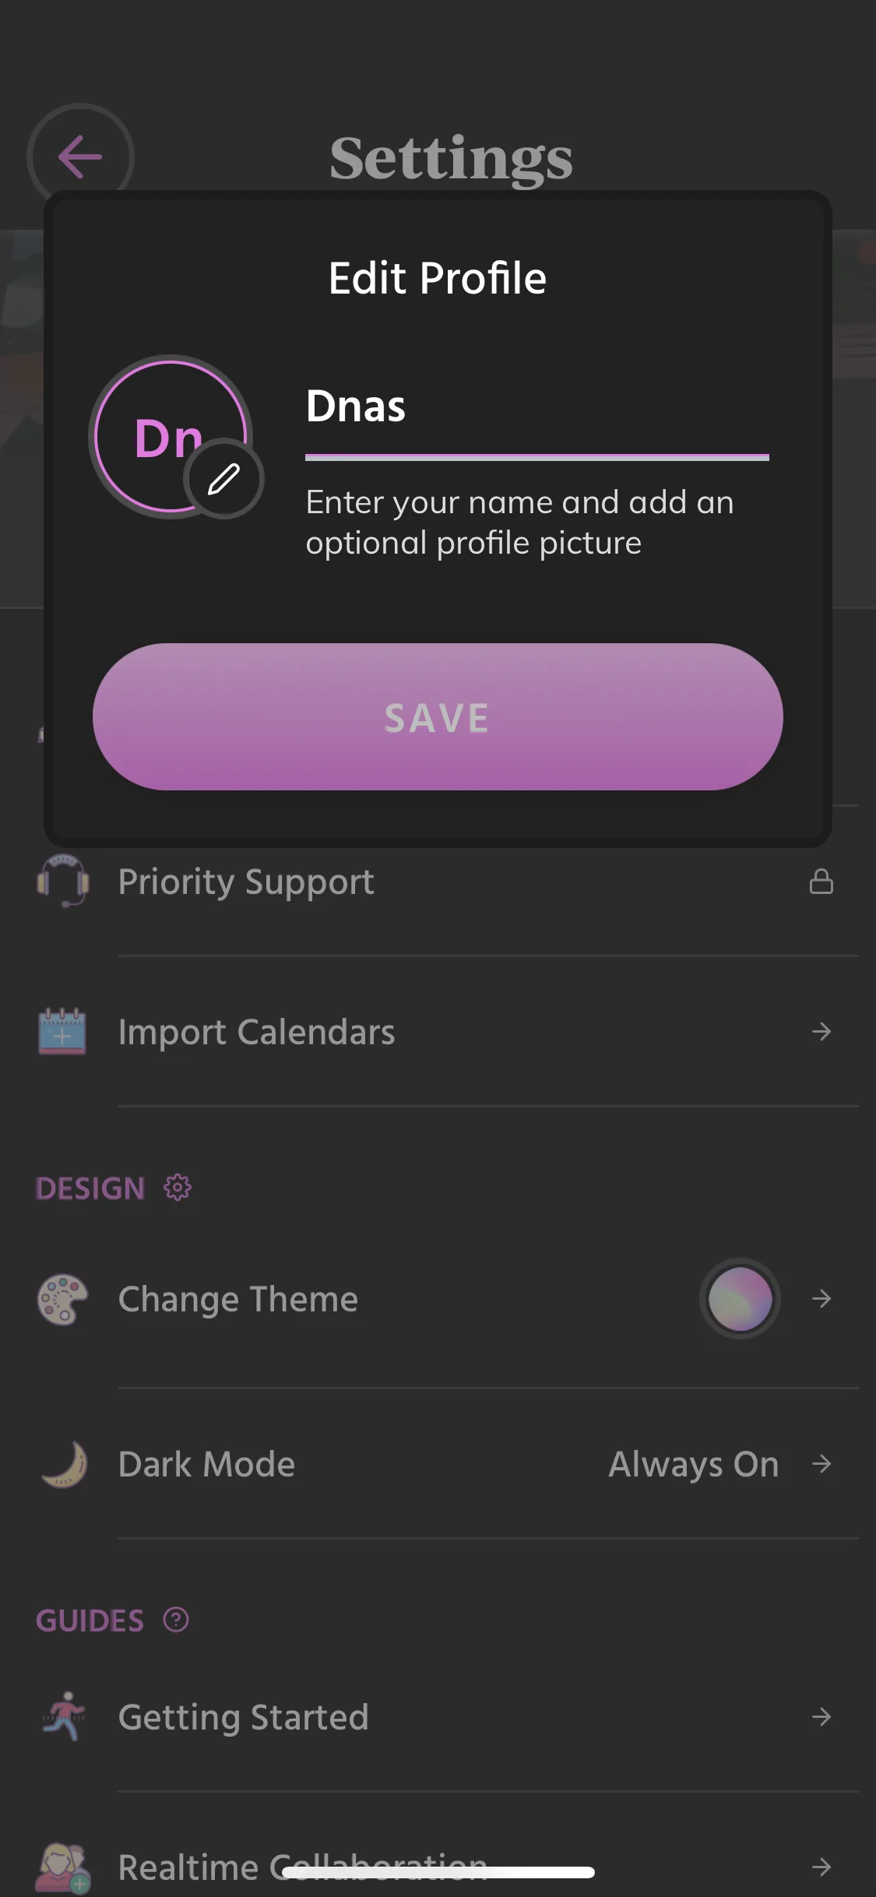Change Dark Mode Always On setting

pos(693,1464)
